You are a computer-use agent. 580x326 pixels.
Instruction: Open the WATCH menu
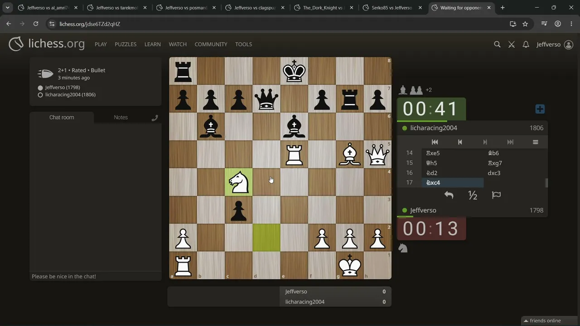pos(178,44)
